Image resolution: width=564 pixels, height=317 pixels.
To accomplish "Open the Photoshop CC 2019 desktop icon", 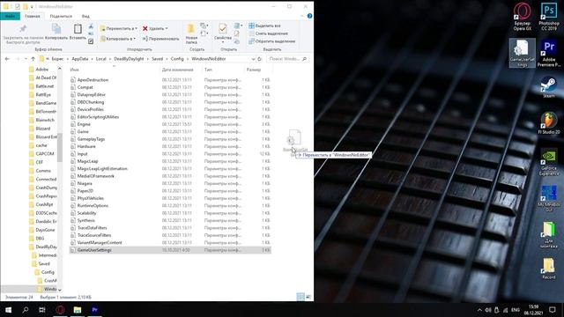I will coord(548,17).
